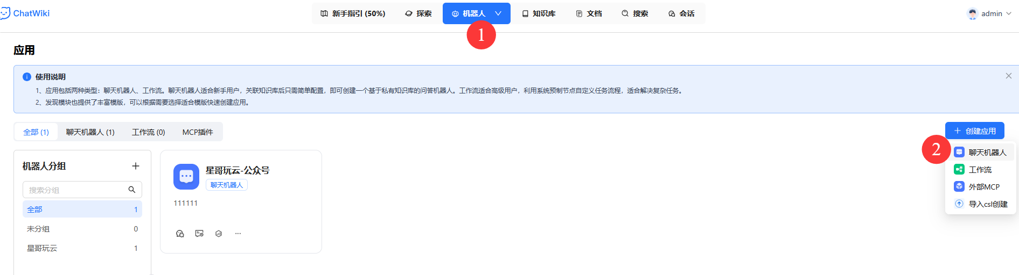Switch to the MCP插件 tab
This screenshot has width=1019, height=275.
[198, 132]
